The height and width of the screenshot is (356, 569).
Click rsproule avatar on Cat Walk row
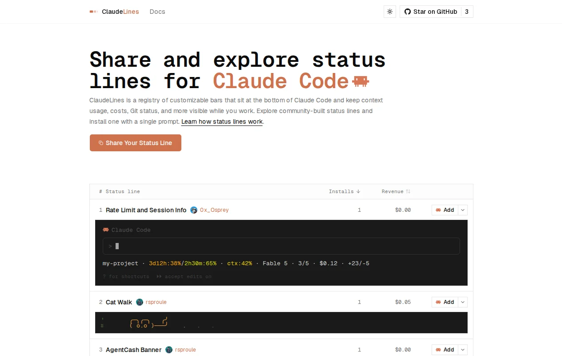click(x=140, y=302)
